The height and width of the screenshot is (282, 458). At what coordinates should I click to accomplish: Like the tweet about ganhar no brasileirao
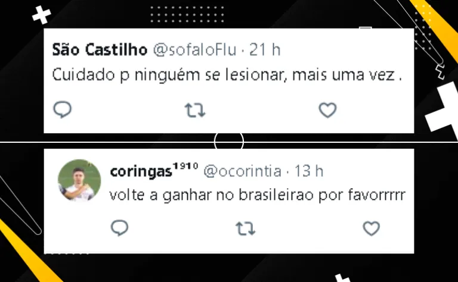(x=372, y=228)
